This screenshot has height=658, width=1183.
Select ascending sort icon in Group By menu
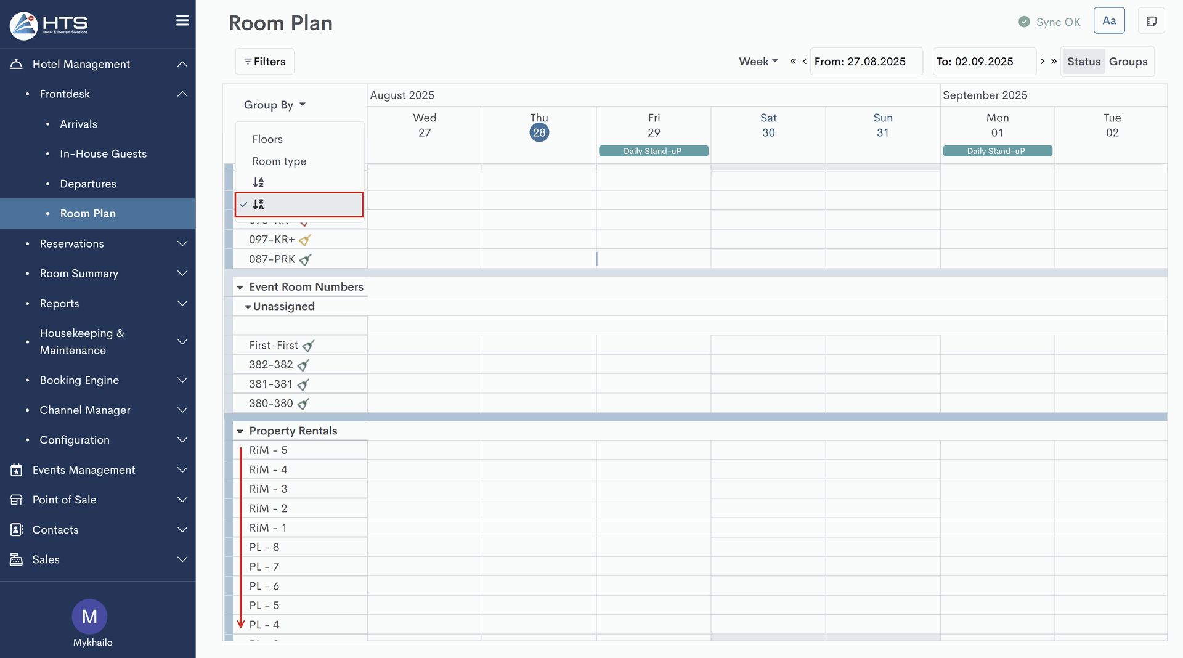(258, 182)
